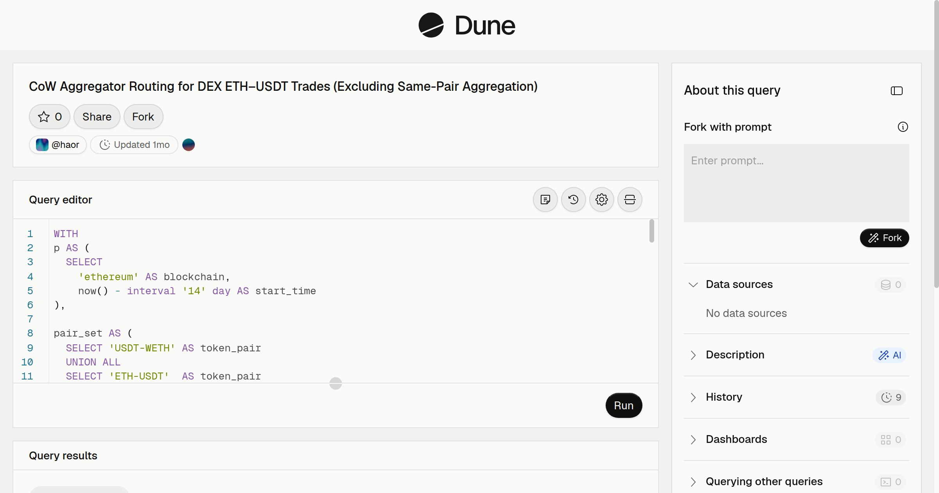
Task: Click the Query results heading
Action: coord(63,455)
